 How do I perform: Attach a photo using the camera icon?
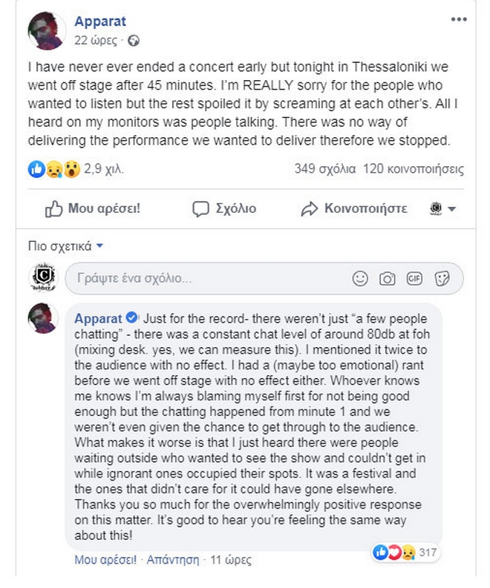tap(387, 279)
